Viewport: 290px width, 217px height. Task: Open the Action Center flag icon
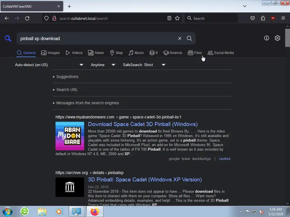(248, 212)
